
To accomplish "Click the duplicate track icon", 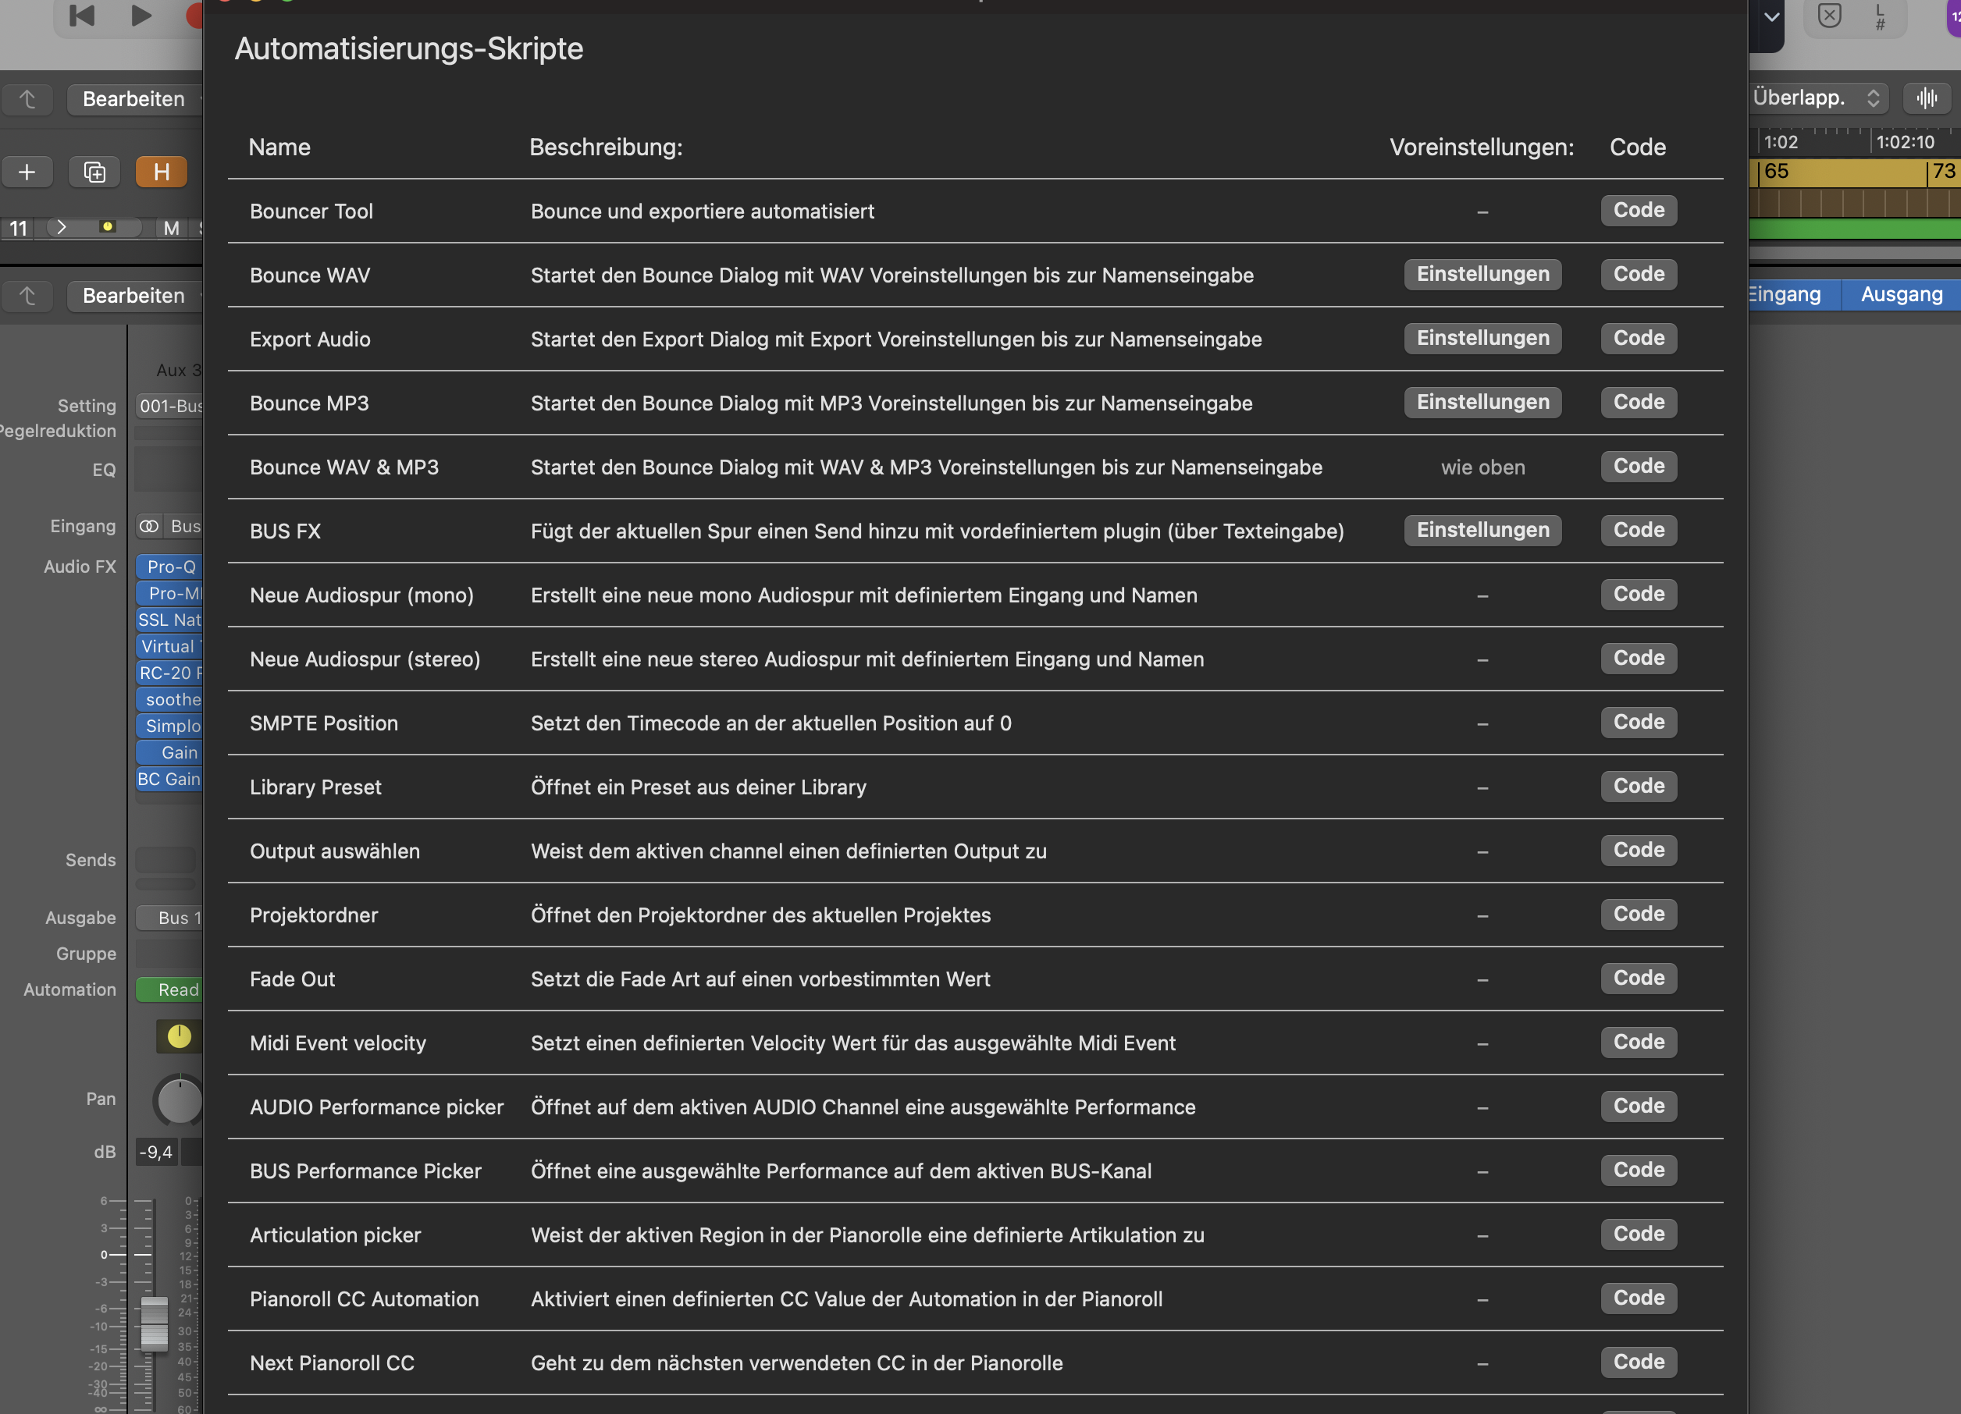I will pos(94,172).
